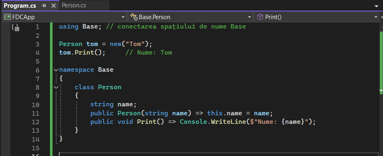
Task: Open the Print() member dropdown
Action: tap(317, 17)
